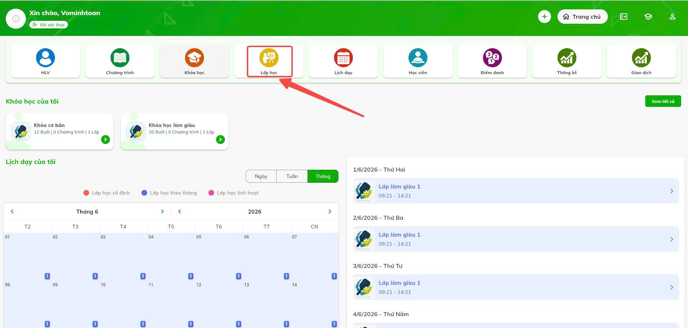Image resolution: width=688 pixels, height=328 pixels.
Task: Click the CN weekday column header
Action: tap(314, 227)
